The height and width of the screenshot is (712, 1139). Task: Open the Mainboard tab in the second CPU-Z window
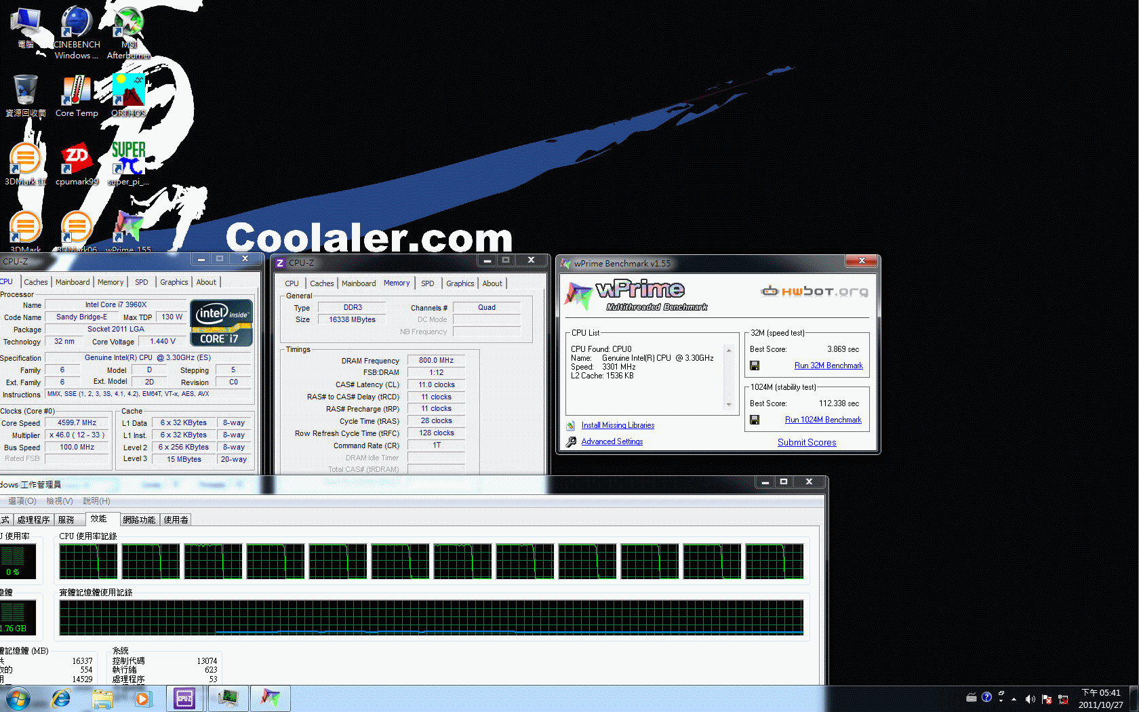coord(359,283)
